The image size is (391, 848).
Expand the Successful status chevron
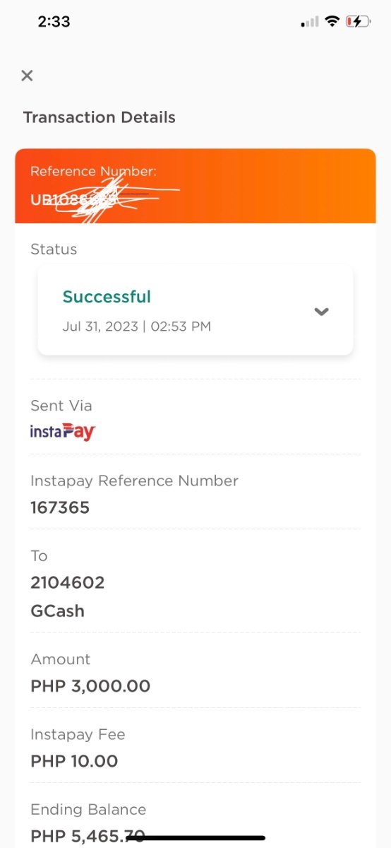click(322, 312)
